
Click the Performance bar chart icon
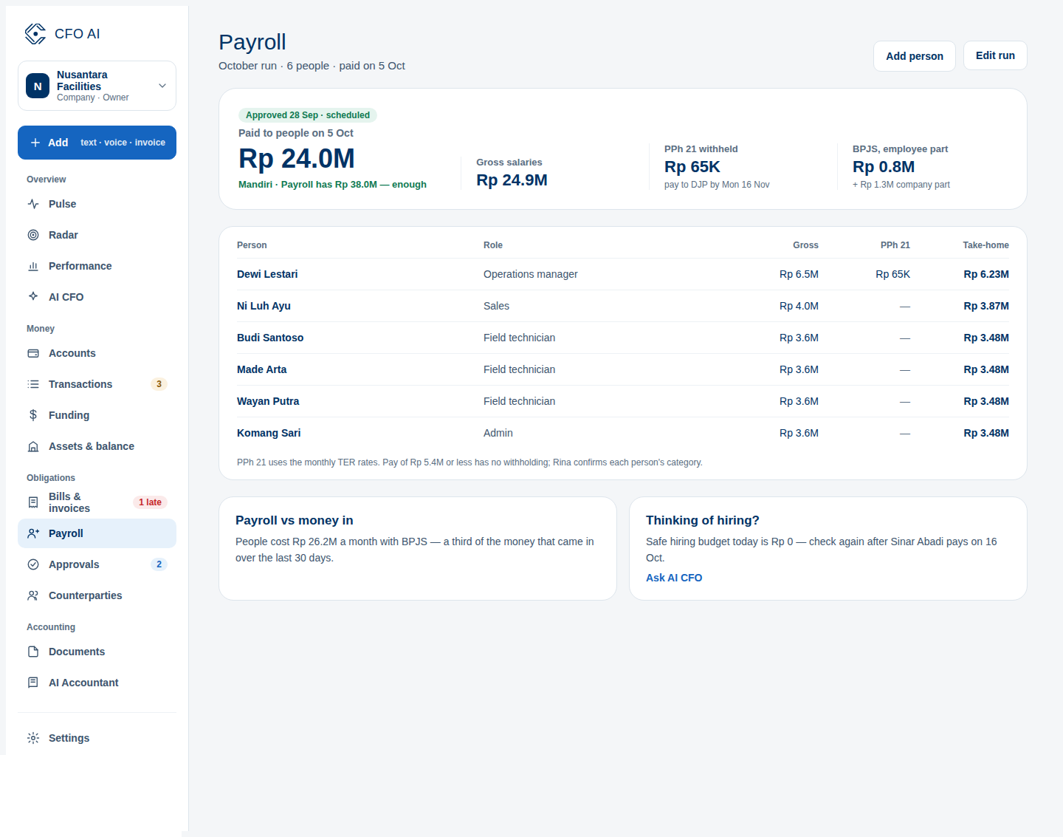(x=33, y=266)
